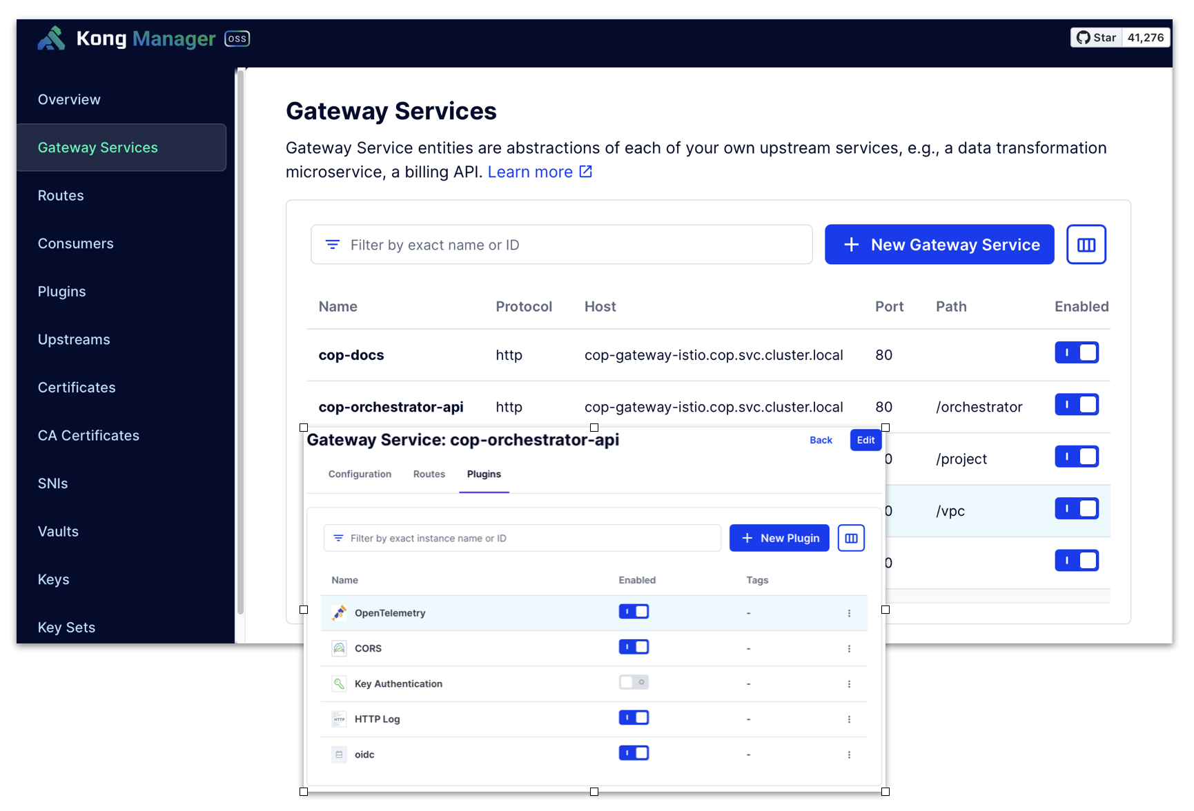Open the table column settings icon
The width and height of the screenshot is (1194, 811).
click(1086, 244)
